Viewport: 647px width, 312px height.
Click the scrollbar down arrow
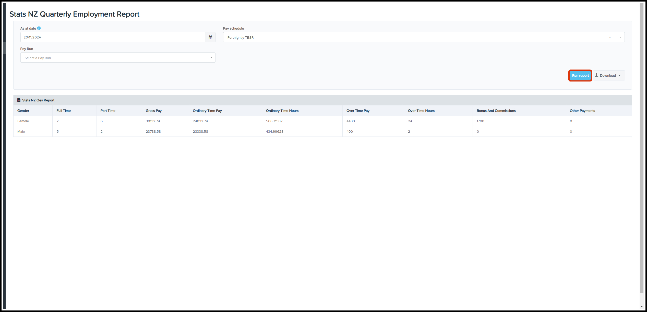(642, 307)
